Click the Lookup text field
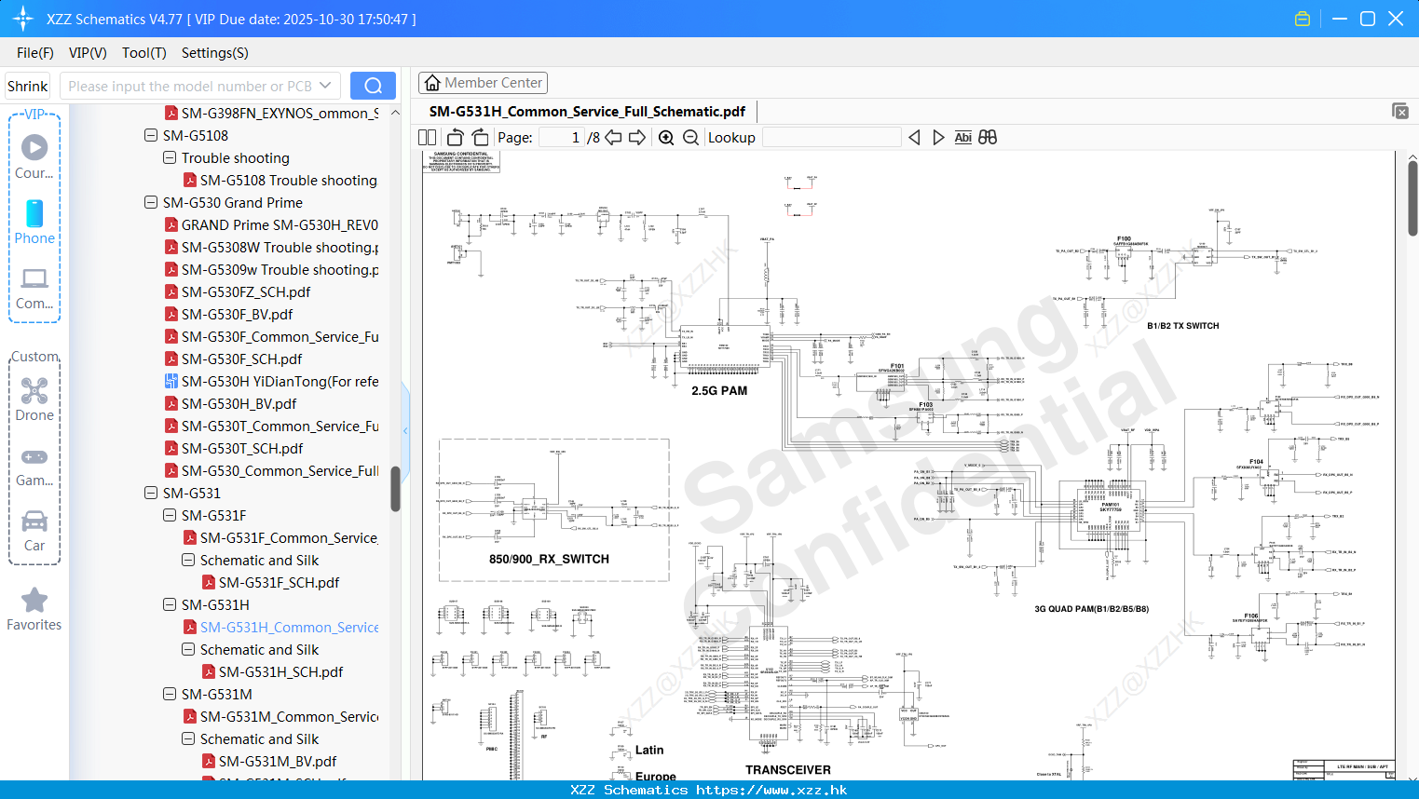The image size is (1419, 799). tap(831, 137)
